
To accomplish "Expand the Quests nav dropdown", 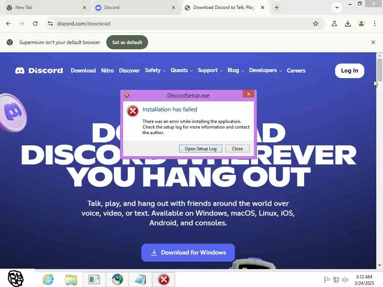I will pyautogui.click(x=182, y=71).
